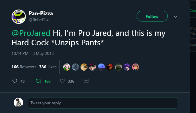Open Pan-Pizza's profile avatar
The image size is (196, 113).
coord(19,17)
